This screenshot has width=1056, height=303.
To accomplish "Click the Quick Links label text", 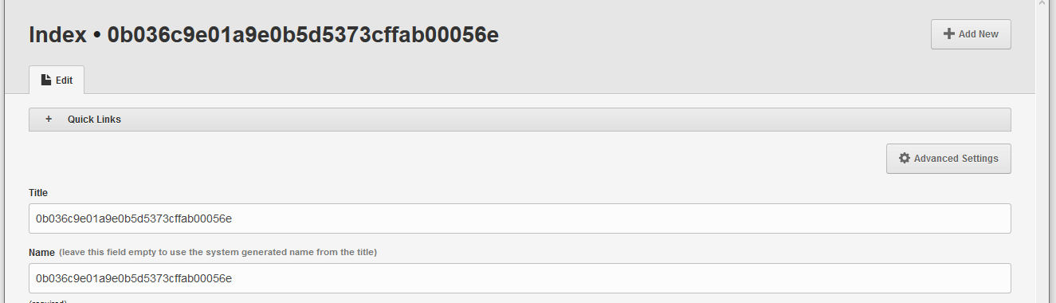I will 94,120.
